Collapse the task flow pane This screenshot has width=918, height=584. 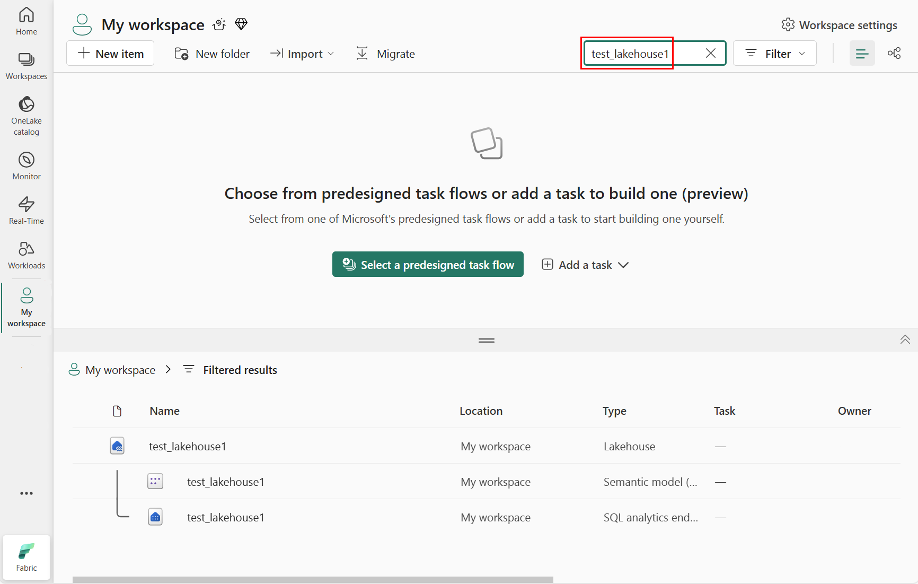(x=905, y=339)
